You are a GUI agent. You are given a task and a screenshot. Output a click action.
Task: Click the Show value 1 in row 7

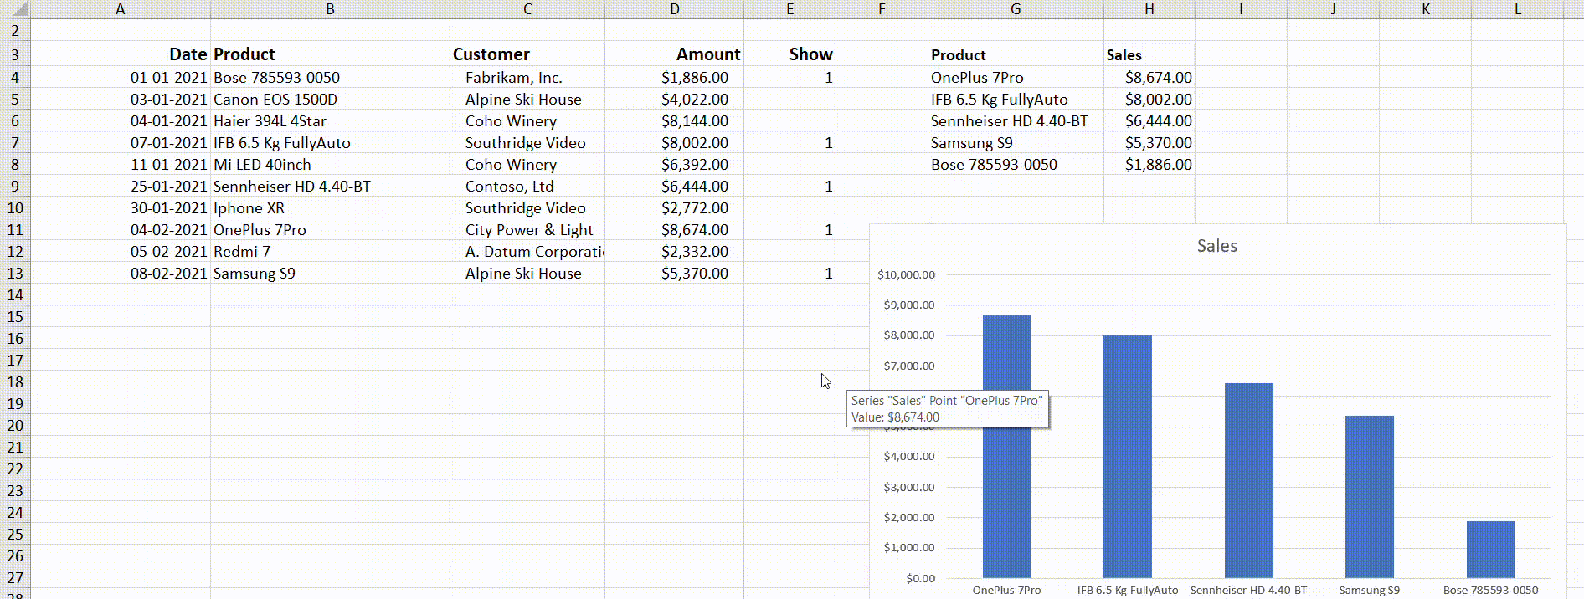point(789,143)
